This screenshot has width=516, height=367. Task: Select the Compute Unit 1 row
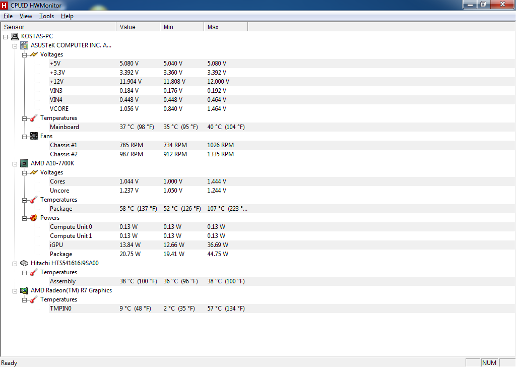coord(282,236)
